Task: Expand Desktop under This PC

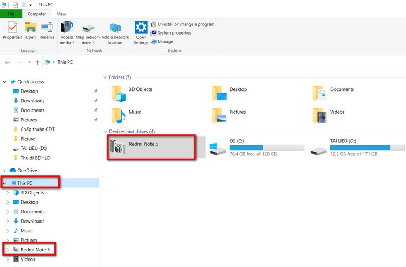Action: pos(8,202)
